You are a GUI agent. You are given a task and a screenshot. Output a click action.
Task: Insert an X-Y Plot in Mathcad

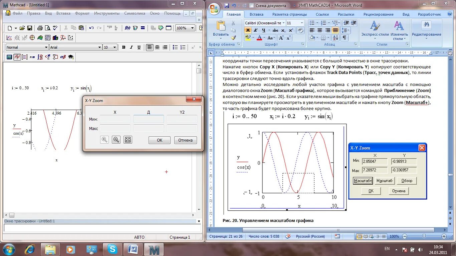click(9, 38)
